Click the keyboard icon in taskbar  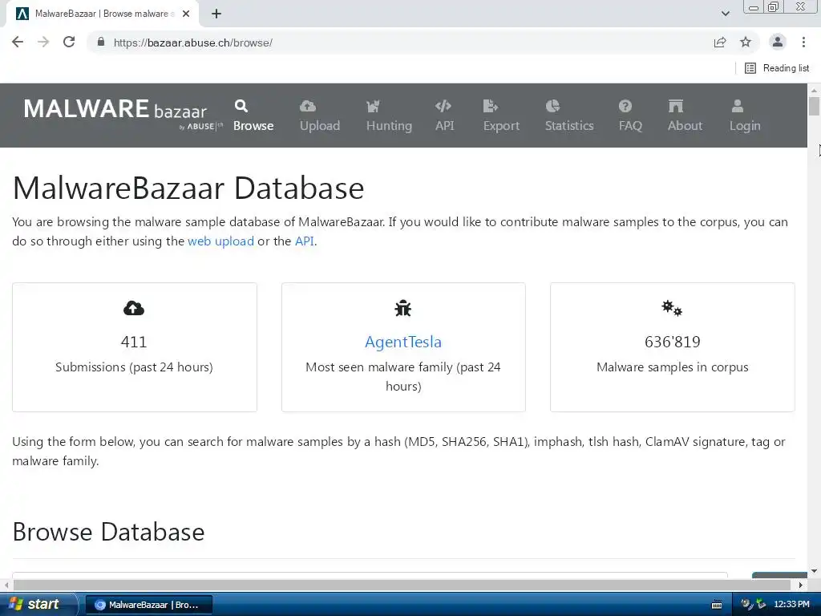(717, 605)
